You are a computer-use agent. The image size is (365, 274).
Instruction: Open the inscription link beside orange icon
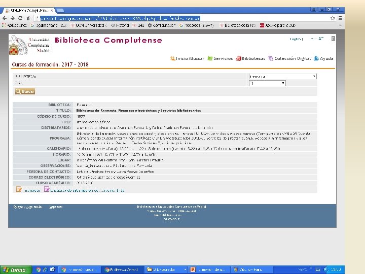click(x=32, y=190)
